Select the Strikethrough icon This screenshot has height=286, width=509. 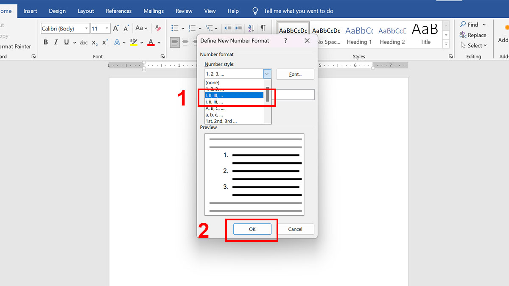[x=84, y=42]
